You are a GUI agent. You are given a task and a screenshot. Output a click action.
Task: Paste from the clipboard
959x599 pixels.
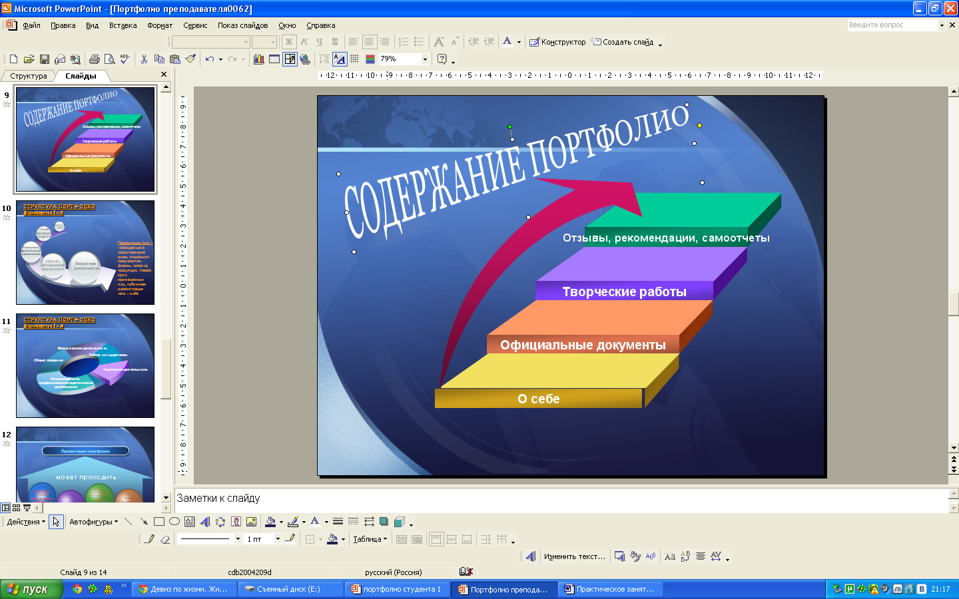click(x=175, y=59)
